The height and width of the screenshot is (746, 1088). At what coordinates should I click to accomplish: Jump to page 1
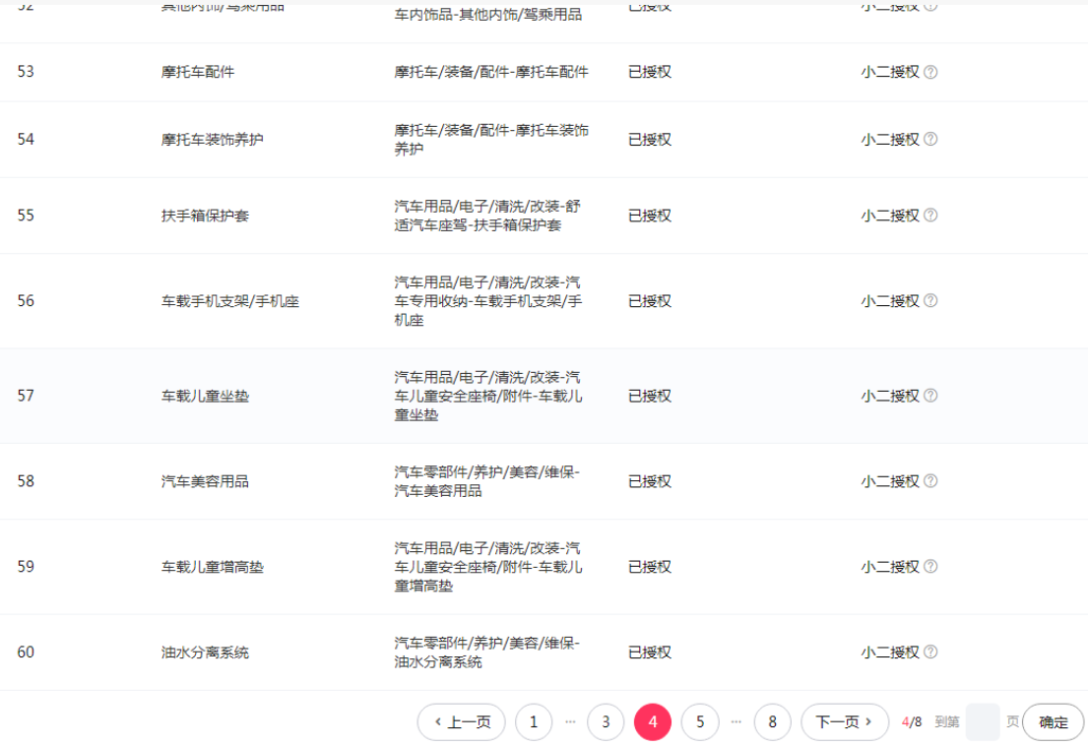[x=534, y=722]
